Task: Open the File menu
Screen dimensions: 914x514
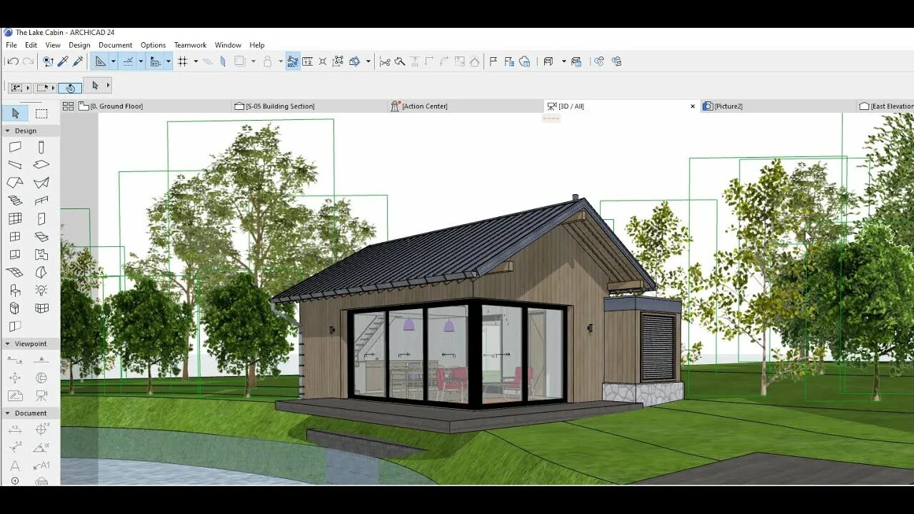Action: pyautogui.click(x=11, y=45)
